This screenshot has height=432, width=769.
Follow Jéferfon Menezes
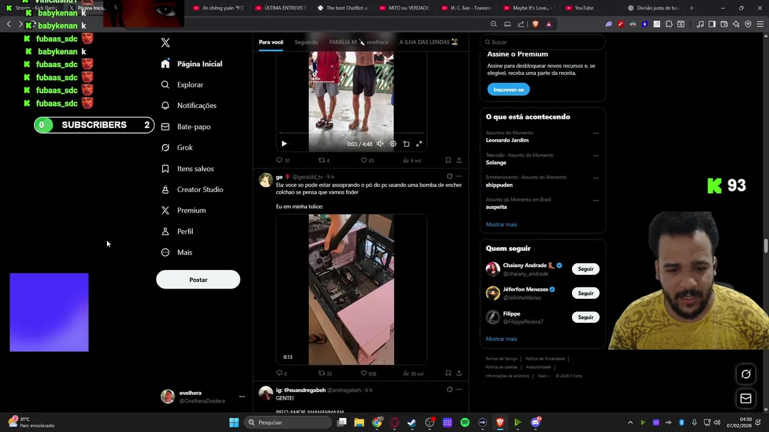tap(585, 293)
